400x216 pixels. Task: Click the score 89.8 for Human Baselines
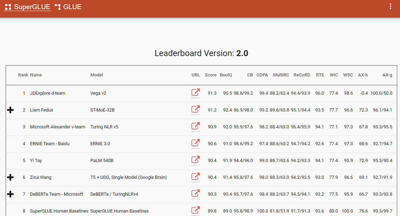click(212, 211)
